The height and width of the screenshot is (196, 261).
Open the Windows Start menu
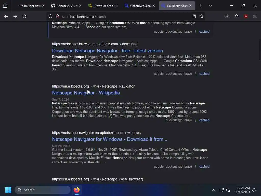click(x=8, y=190)
